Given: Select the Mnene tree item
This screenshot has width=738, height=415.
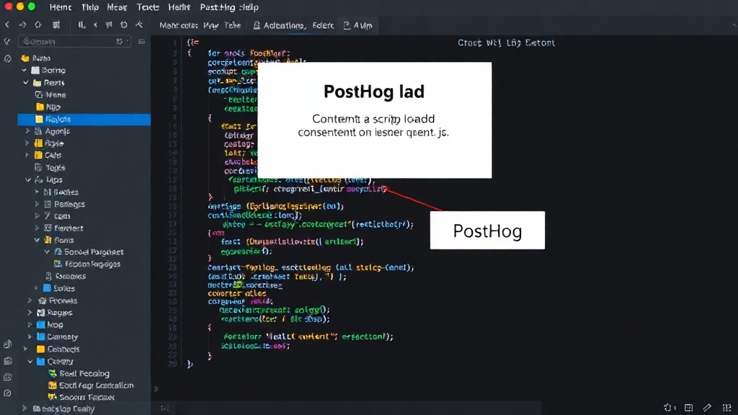Looking at the screenshot, I should click(56, 94).
